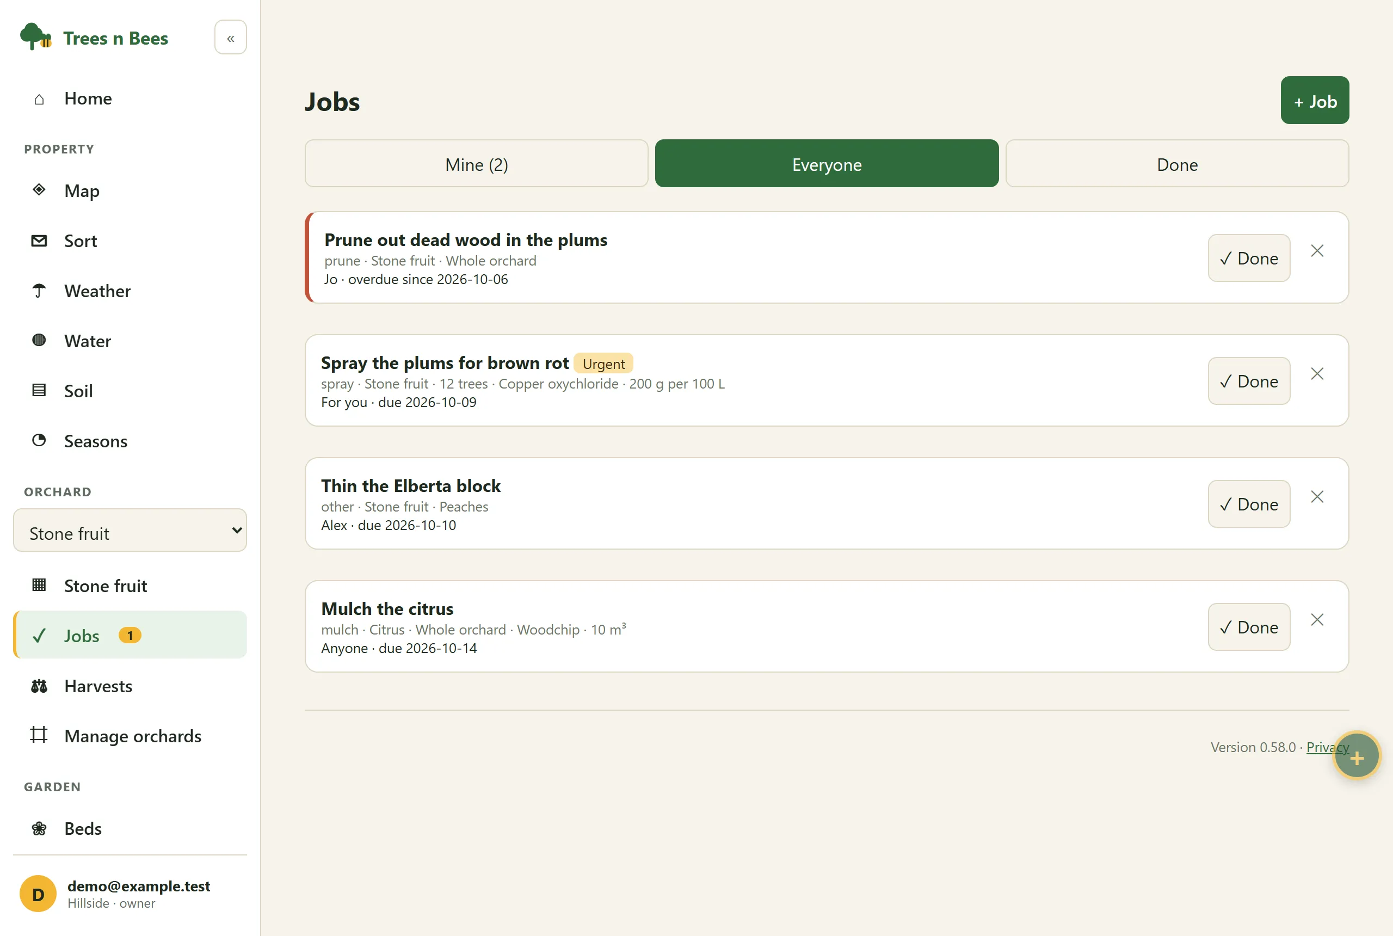Click 'Anyone · due 2026-10-14' text
The height and width of the screenshot is (936, 1393).
[x=399, y=648]
